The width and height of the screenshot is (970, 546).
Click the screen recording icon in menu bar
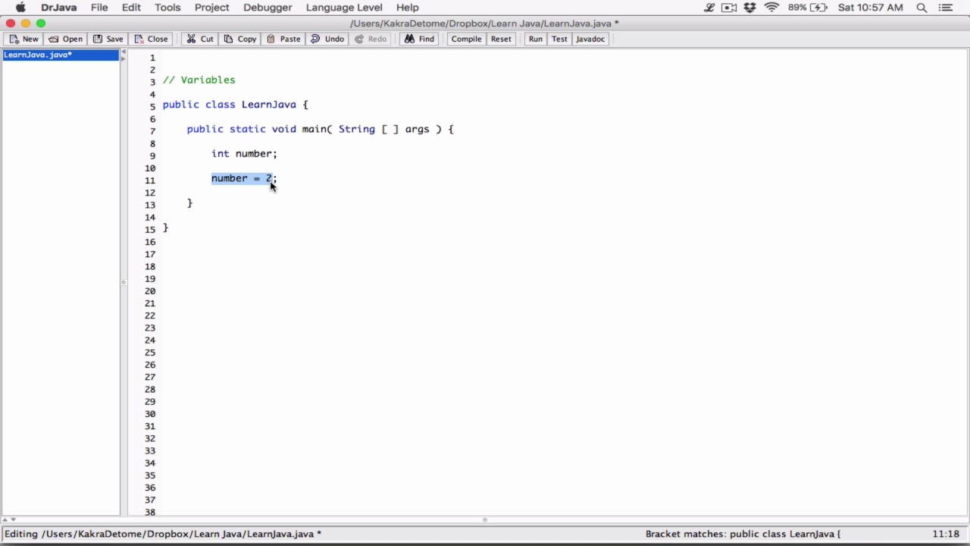[x=729, y=8]
